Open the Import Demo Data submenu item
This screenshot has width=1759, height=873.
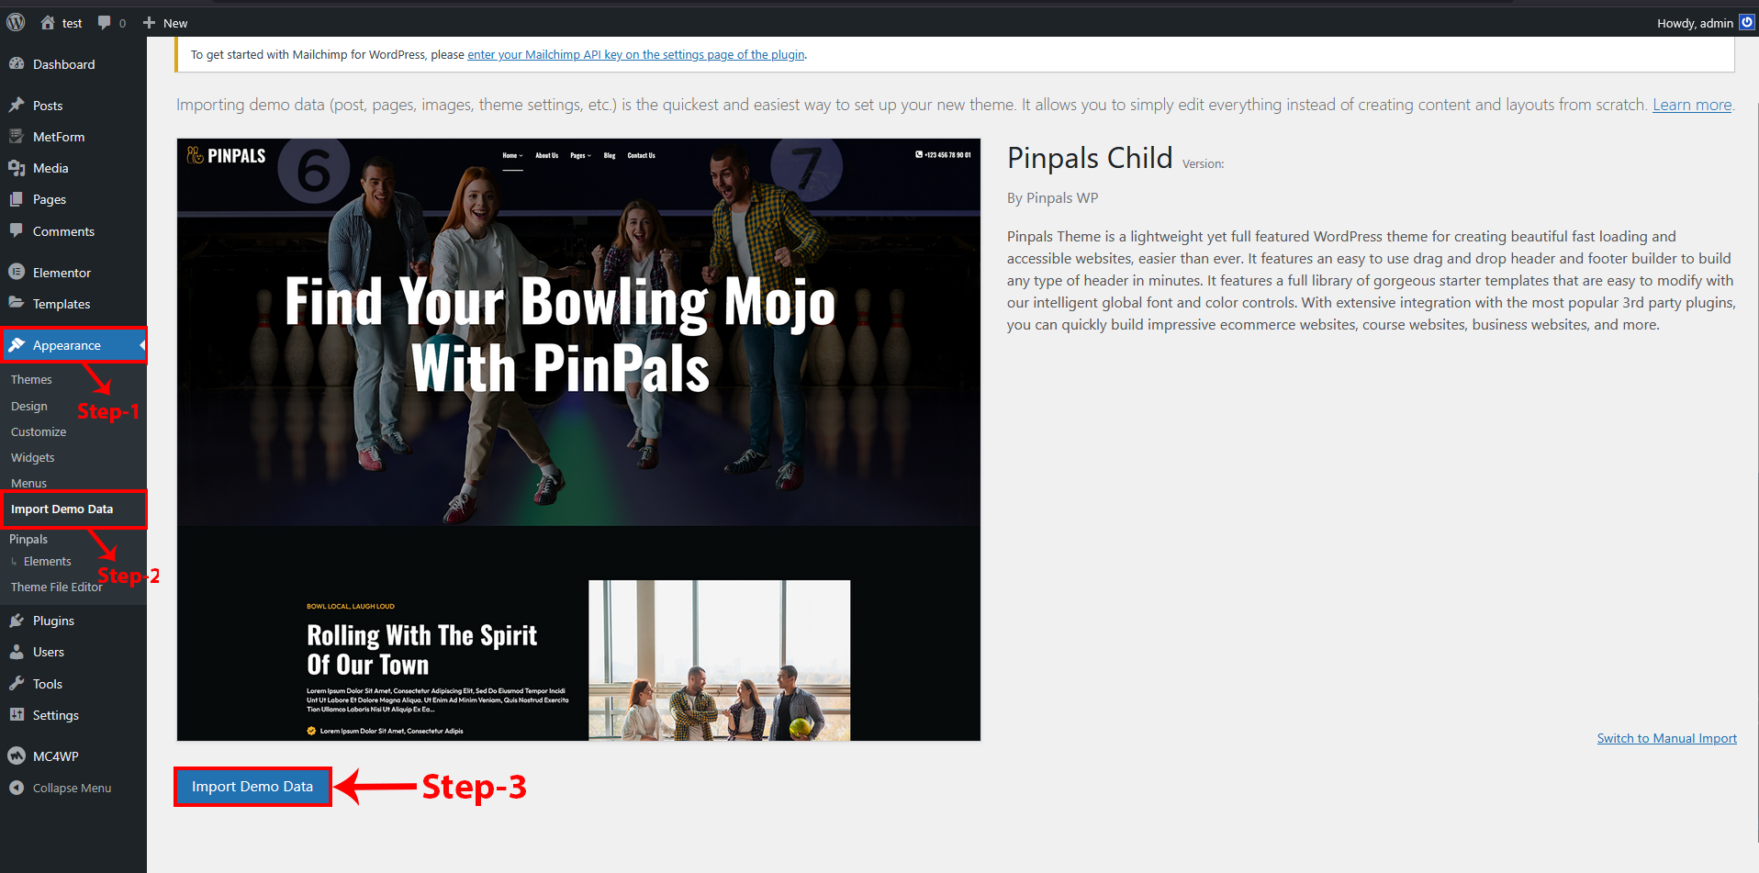coord(62,509)
